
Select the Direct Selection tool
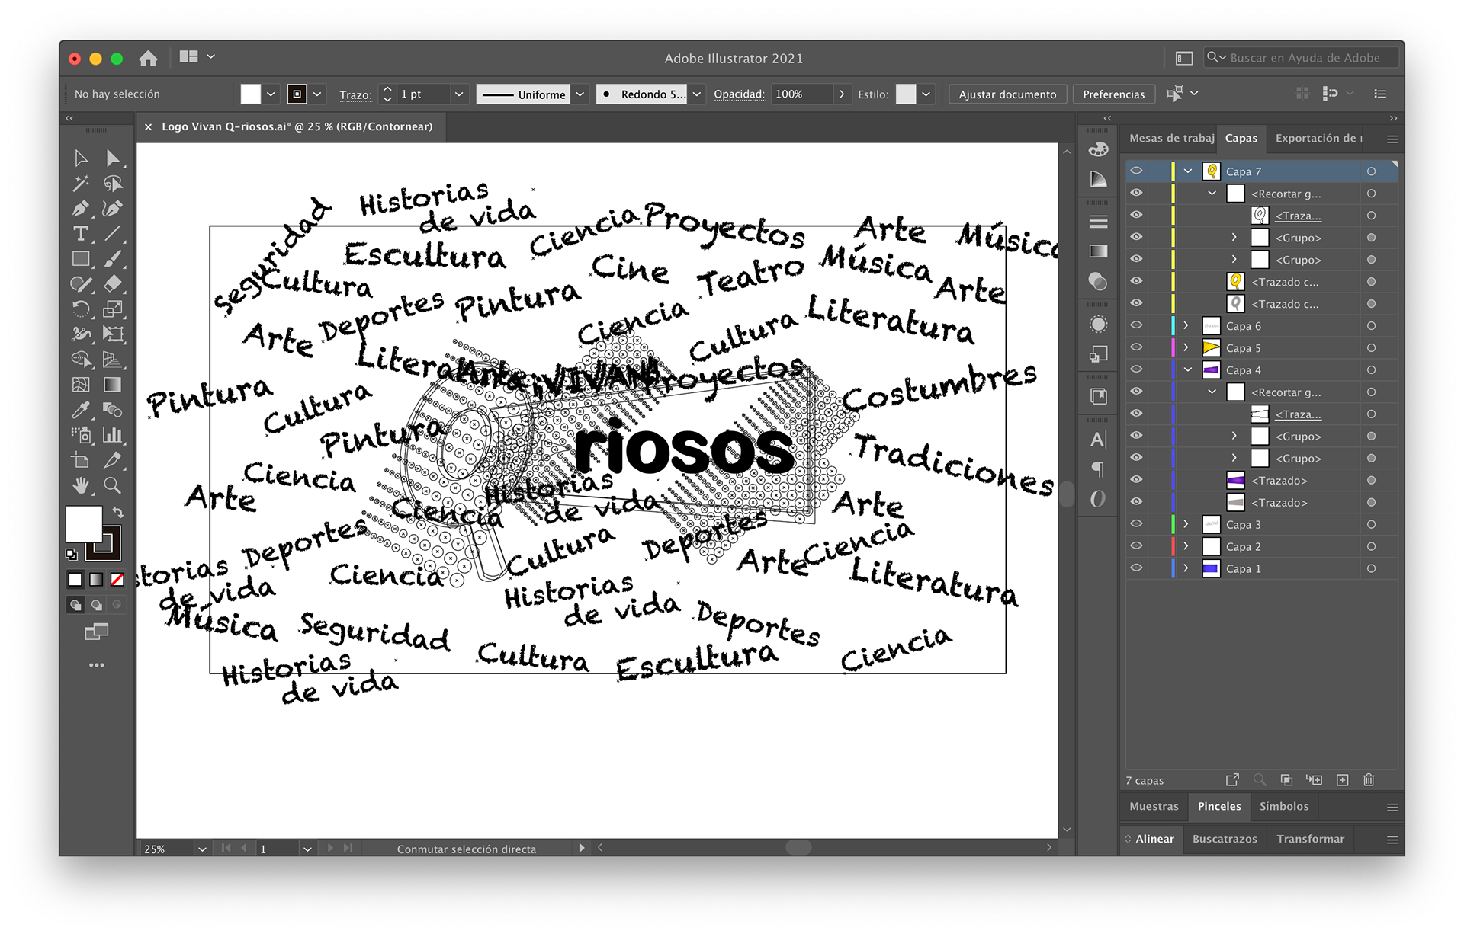pyautogui.click(x=113, y=158)
